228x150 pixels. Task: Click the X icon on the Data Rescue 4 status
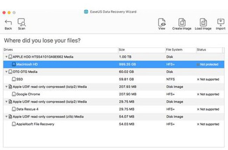pyautogui.click(x=198, y=109)
